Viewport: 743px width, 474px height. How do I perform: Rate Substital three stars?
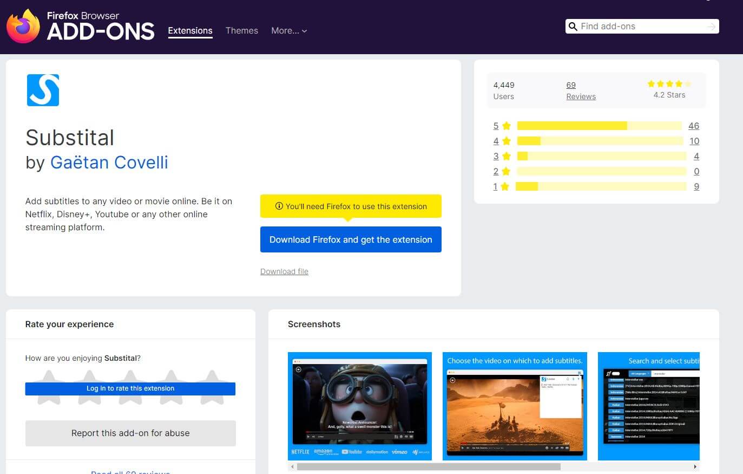tap(130, 387)
